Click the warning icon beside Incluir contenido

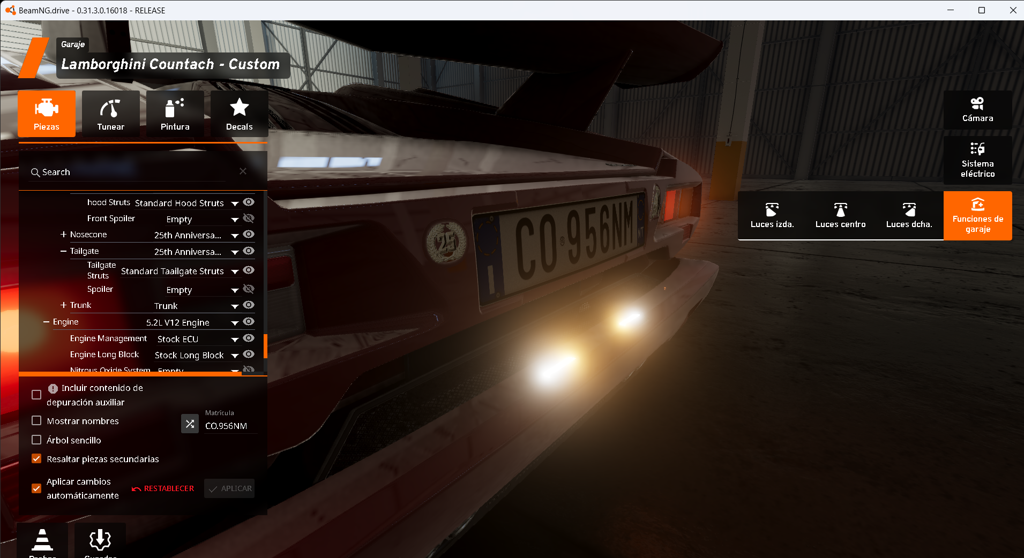[x=53, y=388]
